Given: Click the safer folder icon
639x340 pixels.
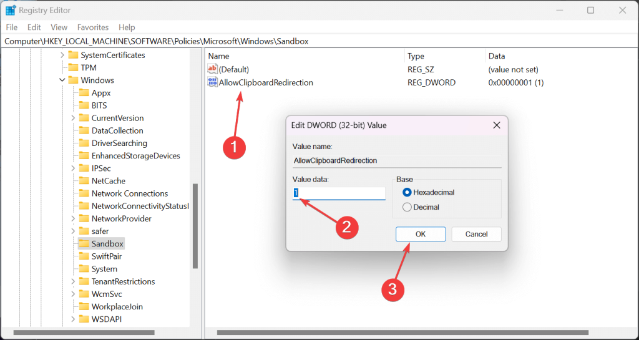Looking at the screenshot, I should [x=84, y=231].
